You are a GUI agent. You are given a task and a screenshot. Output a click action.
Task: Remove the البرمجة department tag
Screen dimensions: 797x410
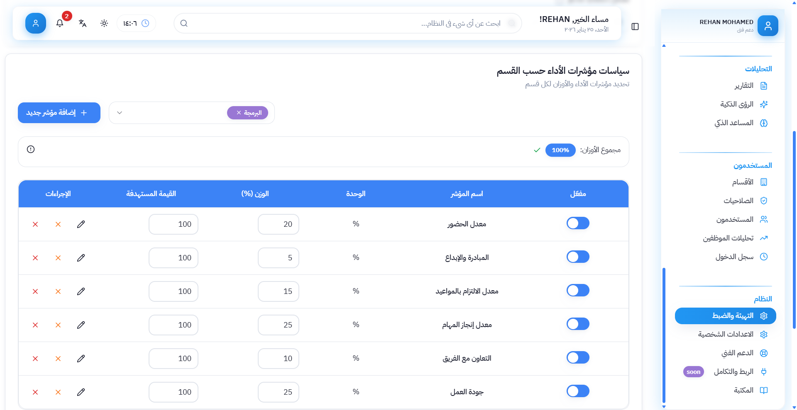tap(239, 113)
